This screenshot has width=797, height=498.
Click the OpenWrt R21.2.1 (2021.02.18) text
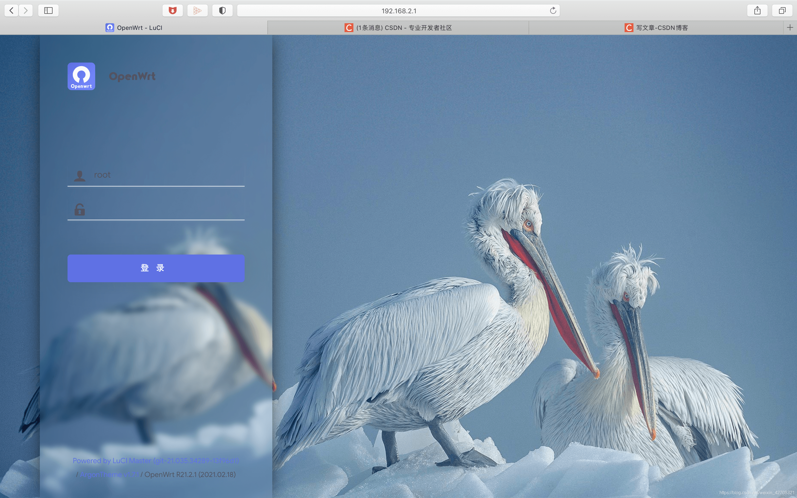(190, 474)
